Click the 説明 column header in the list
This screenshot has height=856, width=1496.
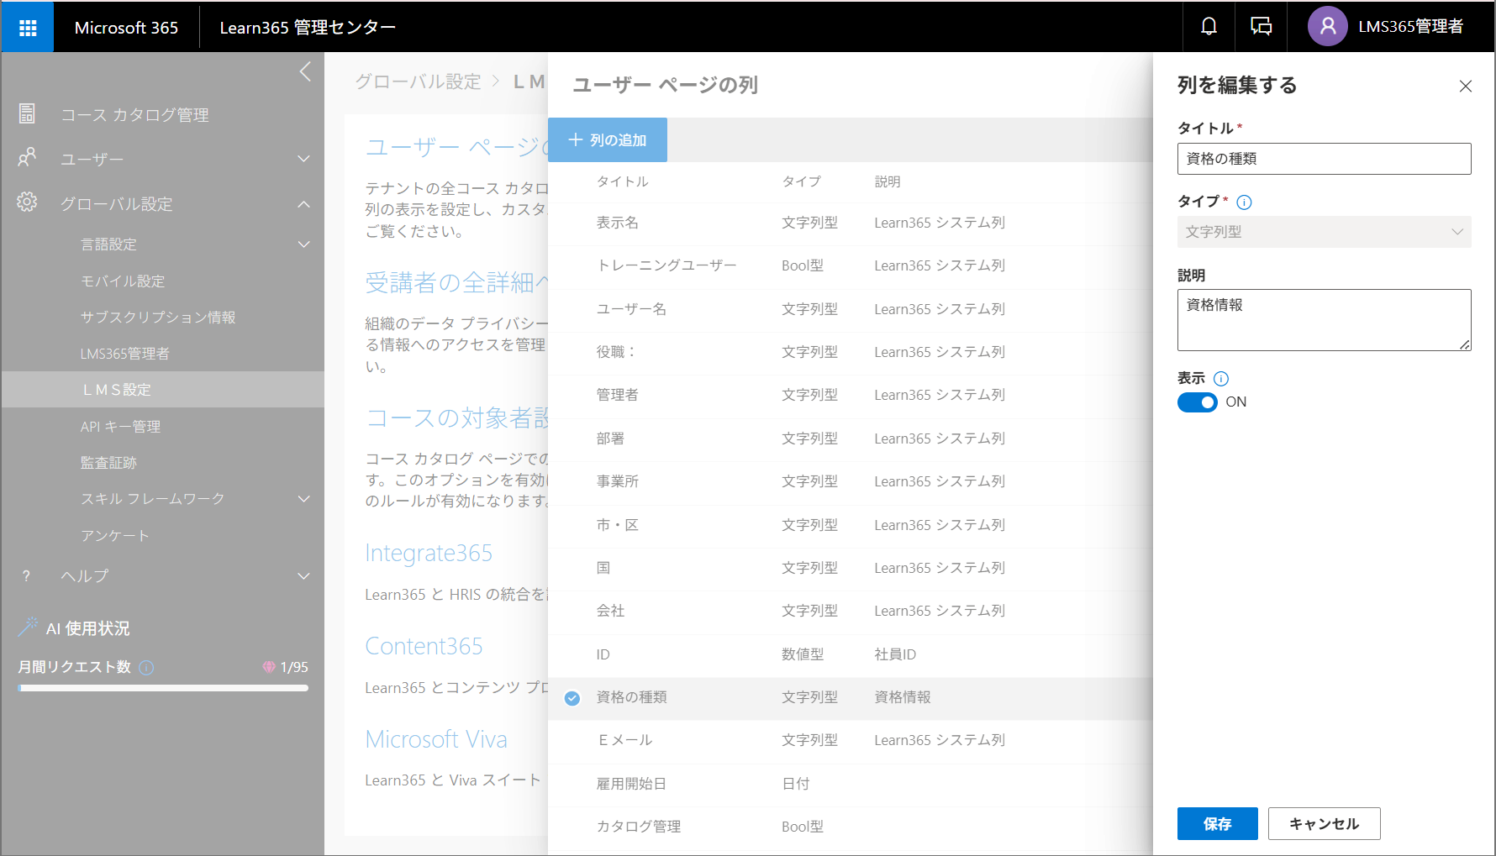[888, 182]
